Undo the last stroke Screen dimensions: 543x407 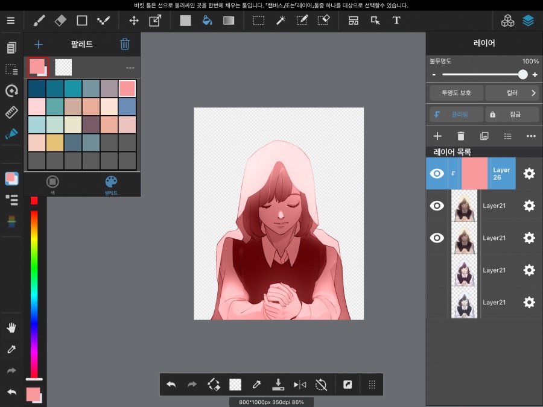pos(171,384)
